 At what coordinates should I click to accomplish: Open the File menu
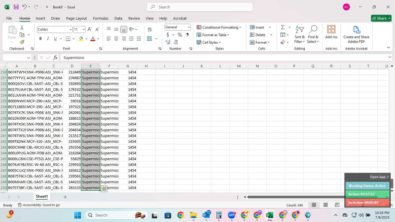pos(9,18)
